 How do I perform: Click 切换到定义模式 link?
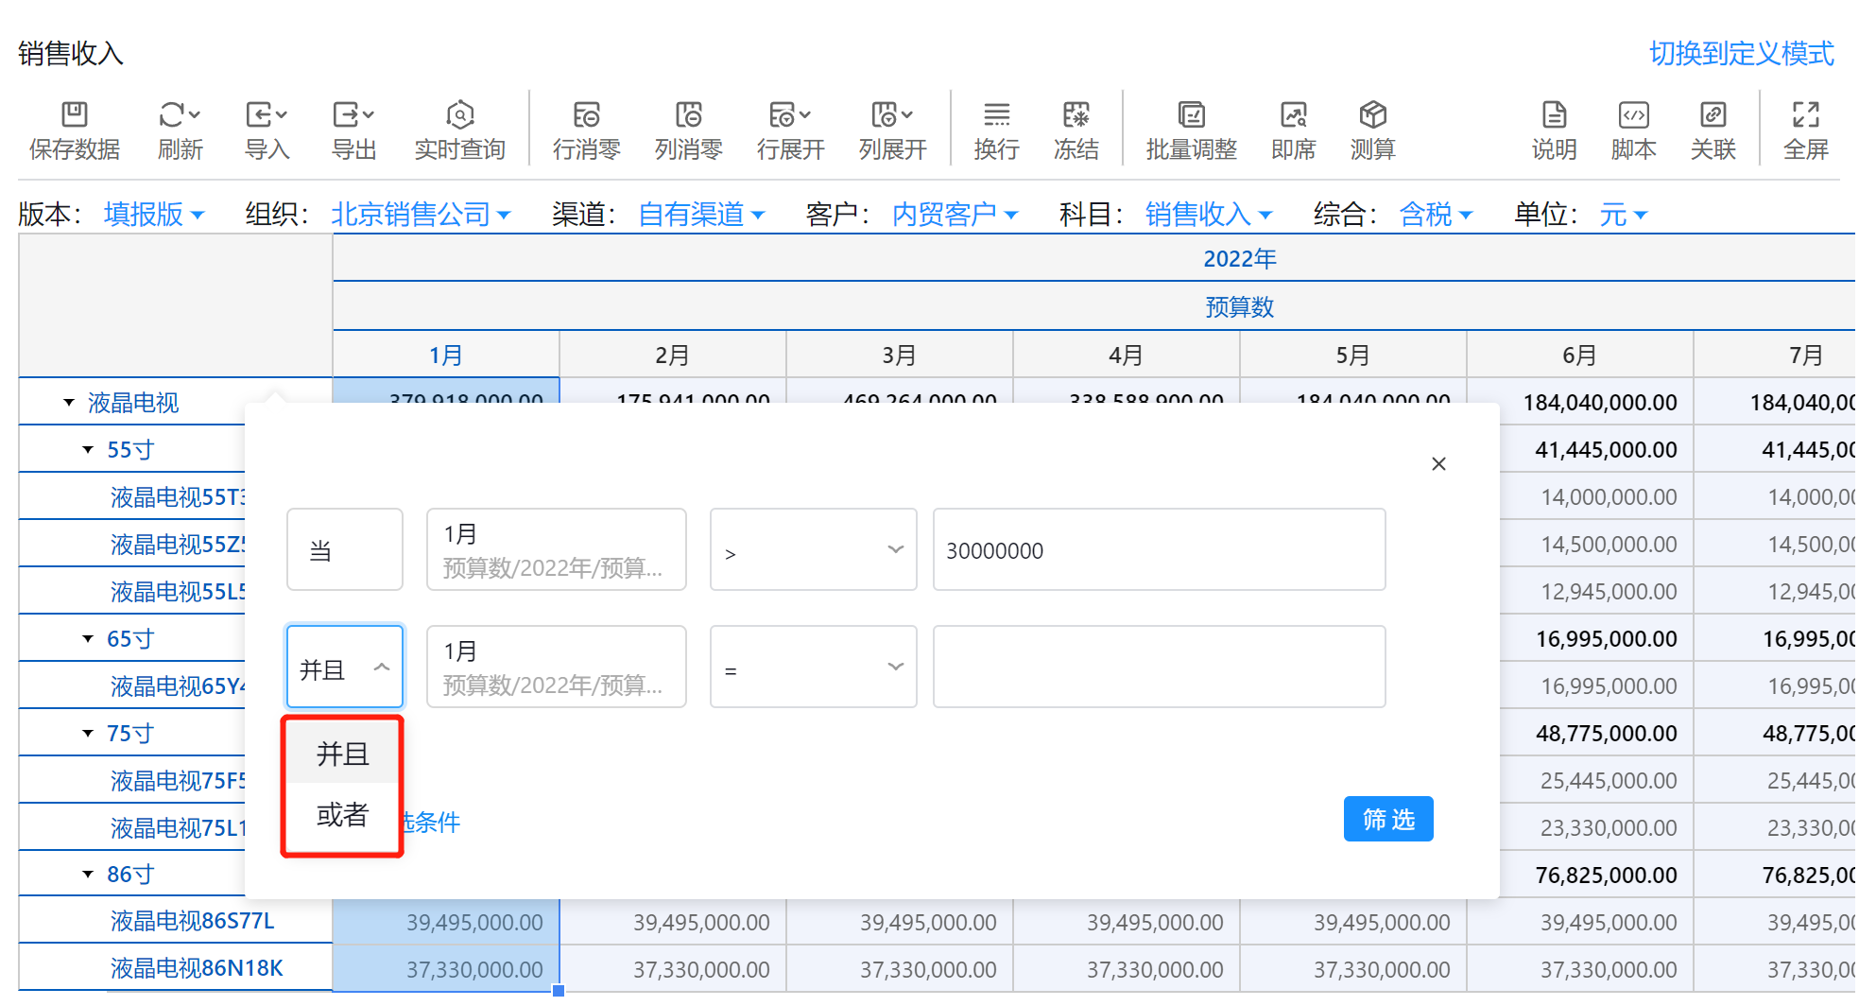click(1741, 54)
